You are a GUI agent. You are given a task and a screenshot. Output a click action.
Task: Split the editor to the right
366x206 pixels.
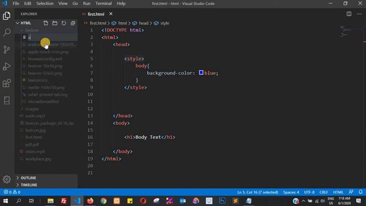click(x=349, y=14)
